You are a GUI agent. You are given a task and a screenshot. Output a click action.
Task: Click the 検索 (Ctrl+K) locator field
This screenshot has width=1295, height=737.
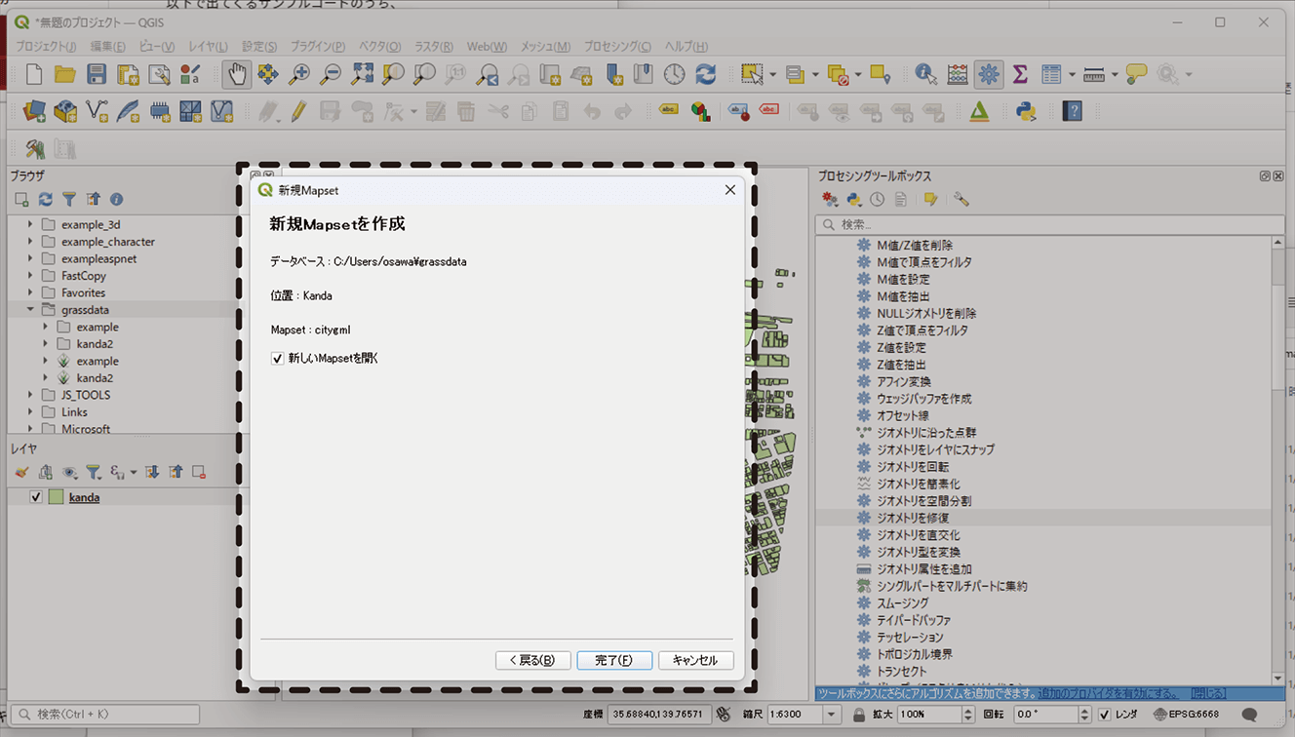coord(104,715)
